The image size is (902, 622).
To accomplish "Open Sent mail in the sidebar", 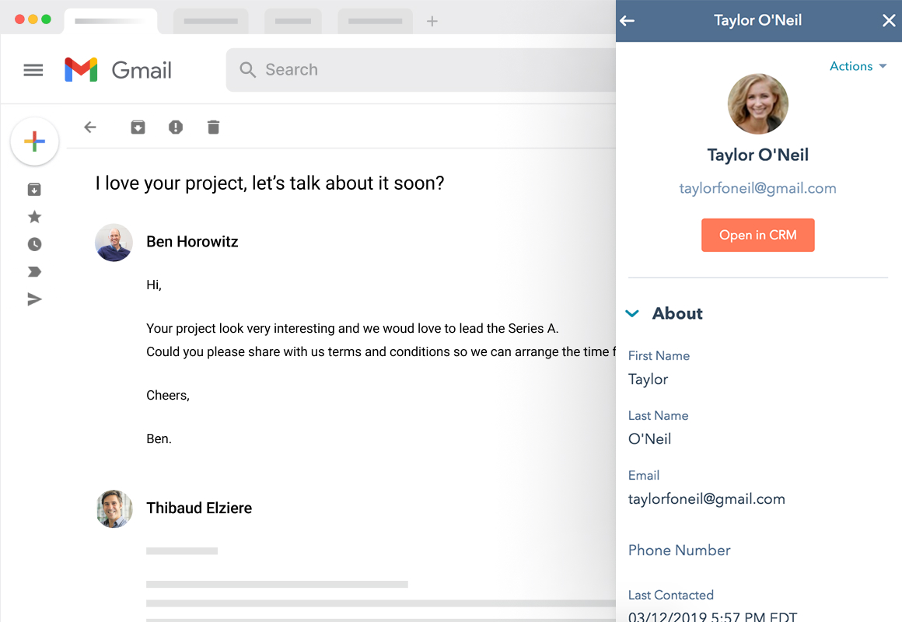I will coord(34,299).
